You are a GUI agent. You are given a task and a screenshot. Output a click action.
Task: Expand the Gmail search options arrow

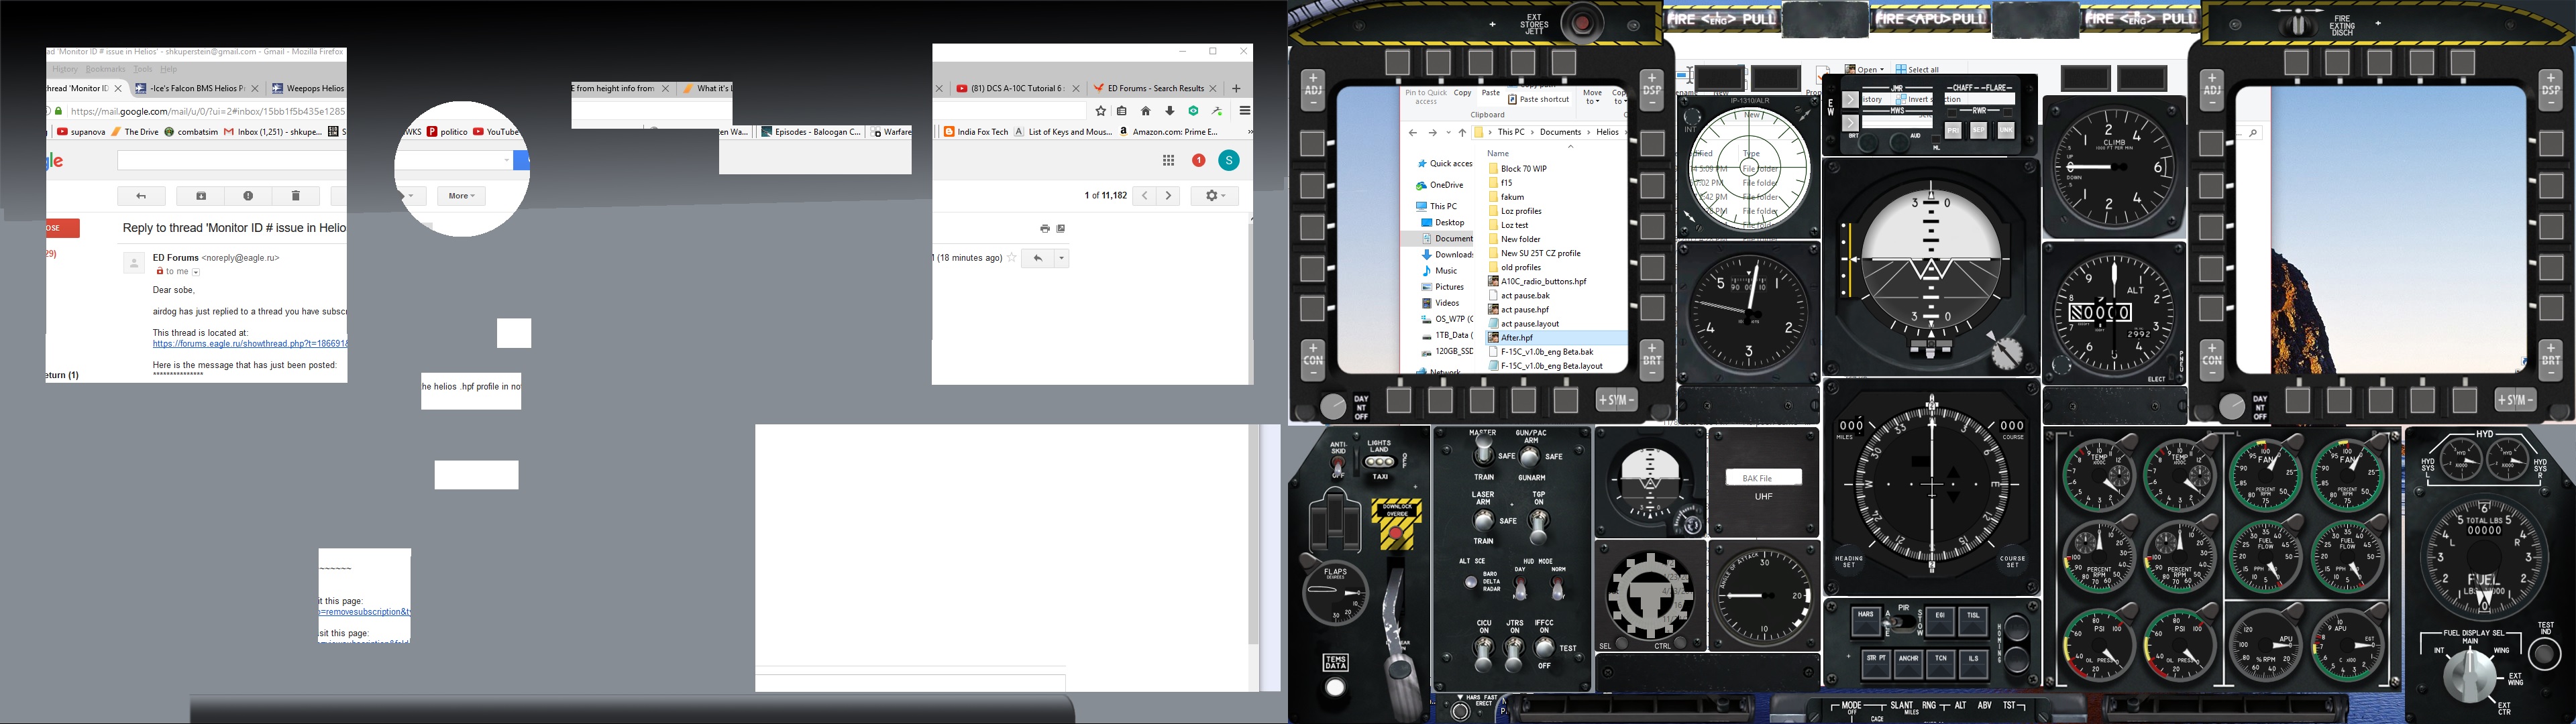507,160
